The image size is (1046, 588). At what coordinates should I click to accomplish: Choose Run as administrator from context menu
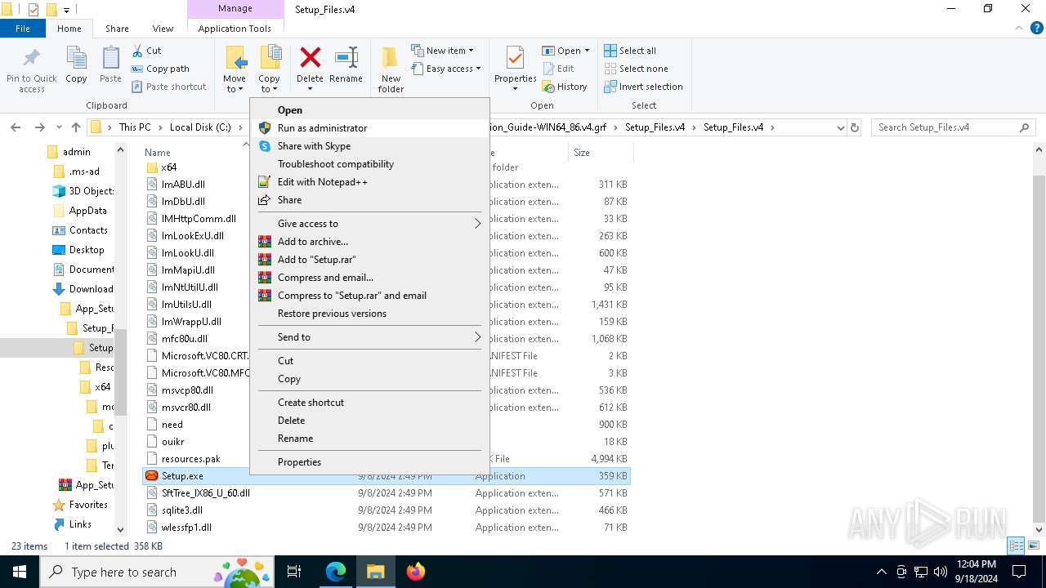pyautogui.click(x=369, y=128)
